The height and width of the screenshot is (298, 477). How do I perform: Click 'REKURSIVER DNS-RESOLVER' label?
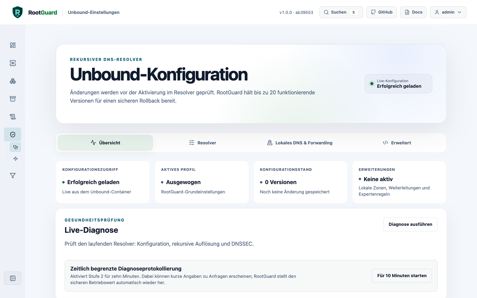106,60
